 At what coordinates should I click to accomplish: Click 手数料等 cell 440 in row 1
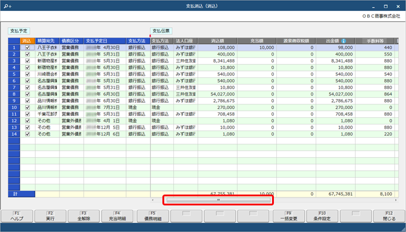(x=375, y=48)
